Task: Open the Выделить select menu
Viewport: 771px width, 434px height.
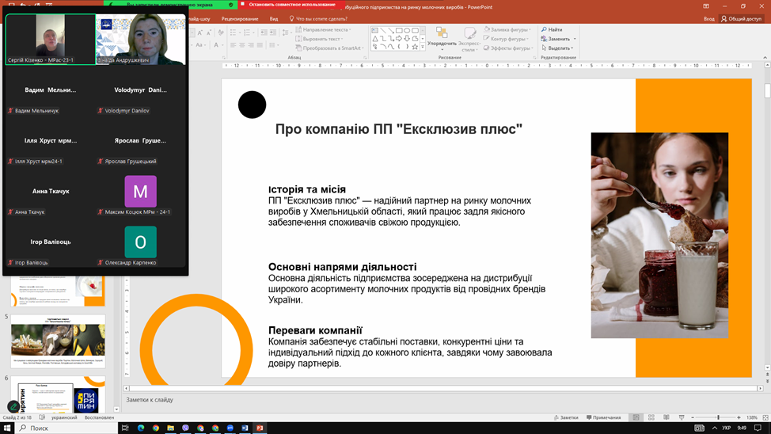Action: tap(557, 48)
